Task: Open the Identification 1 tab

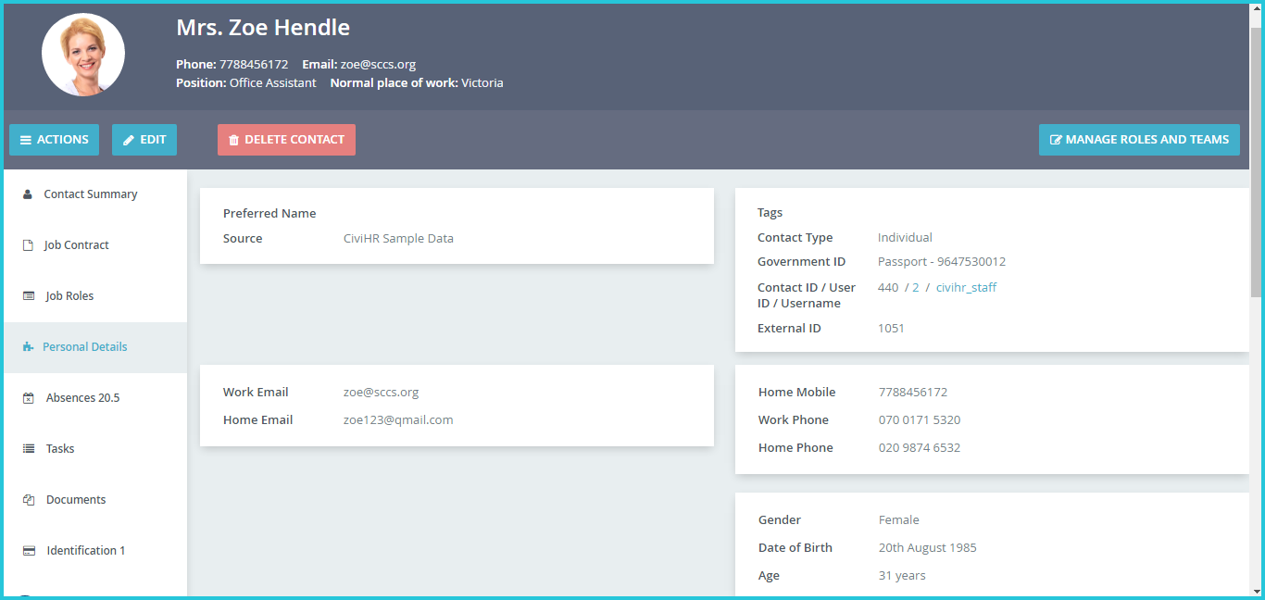Action: [95, 551]
